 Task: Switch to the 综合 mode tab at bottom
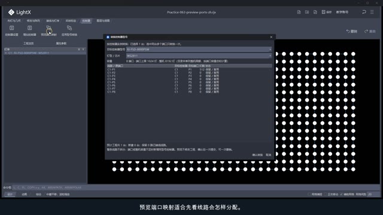[38, 194]
